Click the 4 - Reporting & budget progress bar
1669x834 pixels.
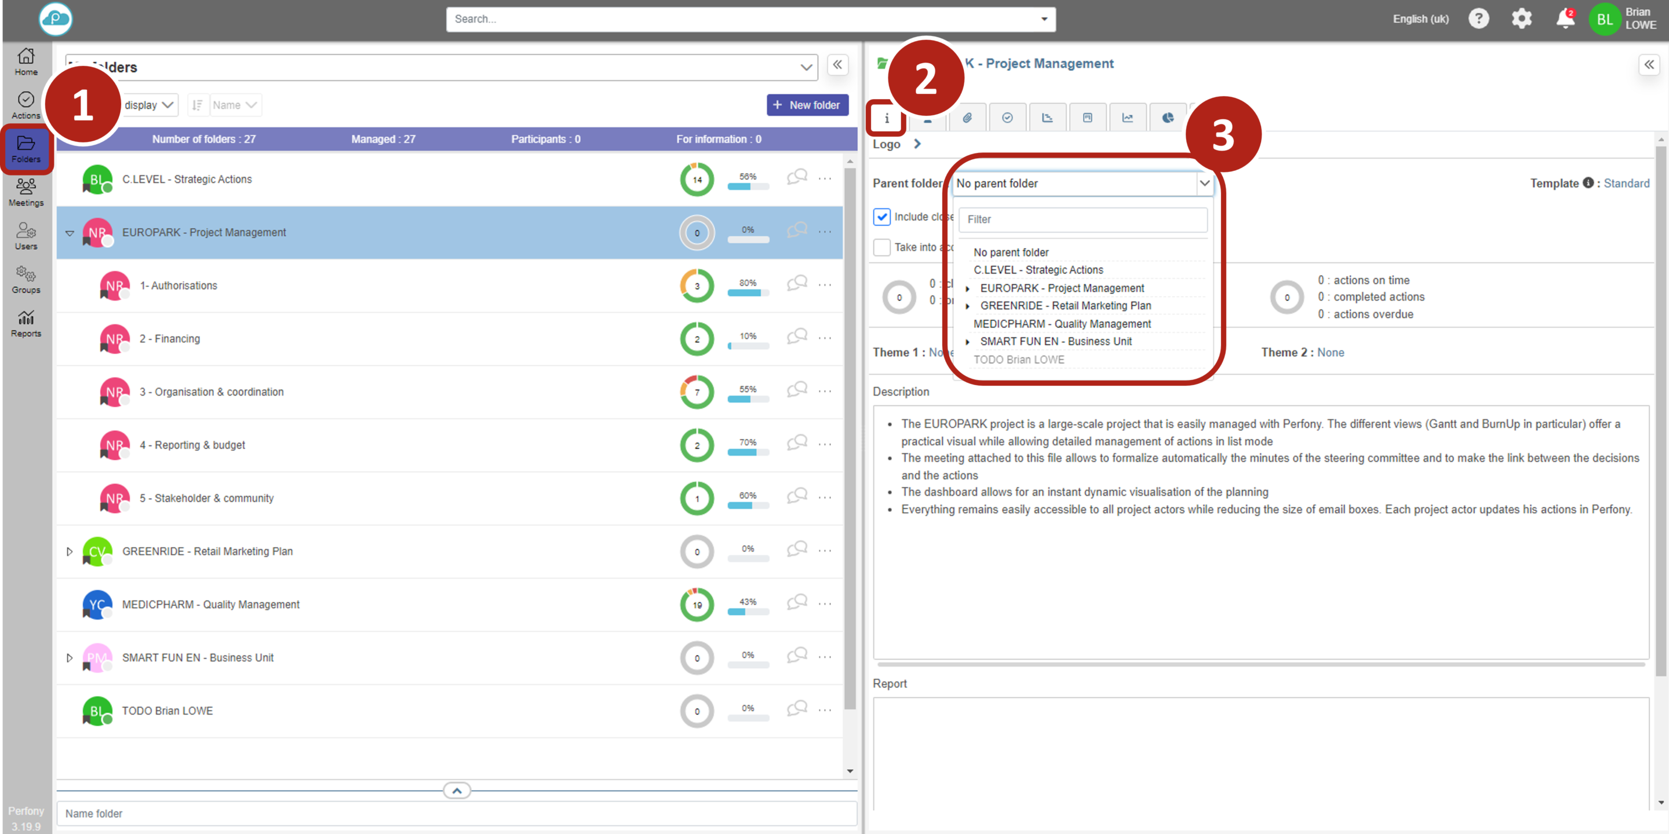tap(748, 452)
